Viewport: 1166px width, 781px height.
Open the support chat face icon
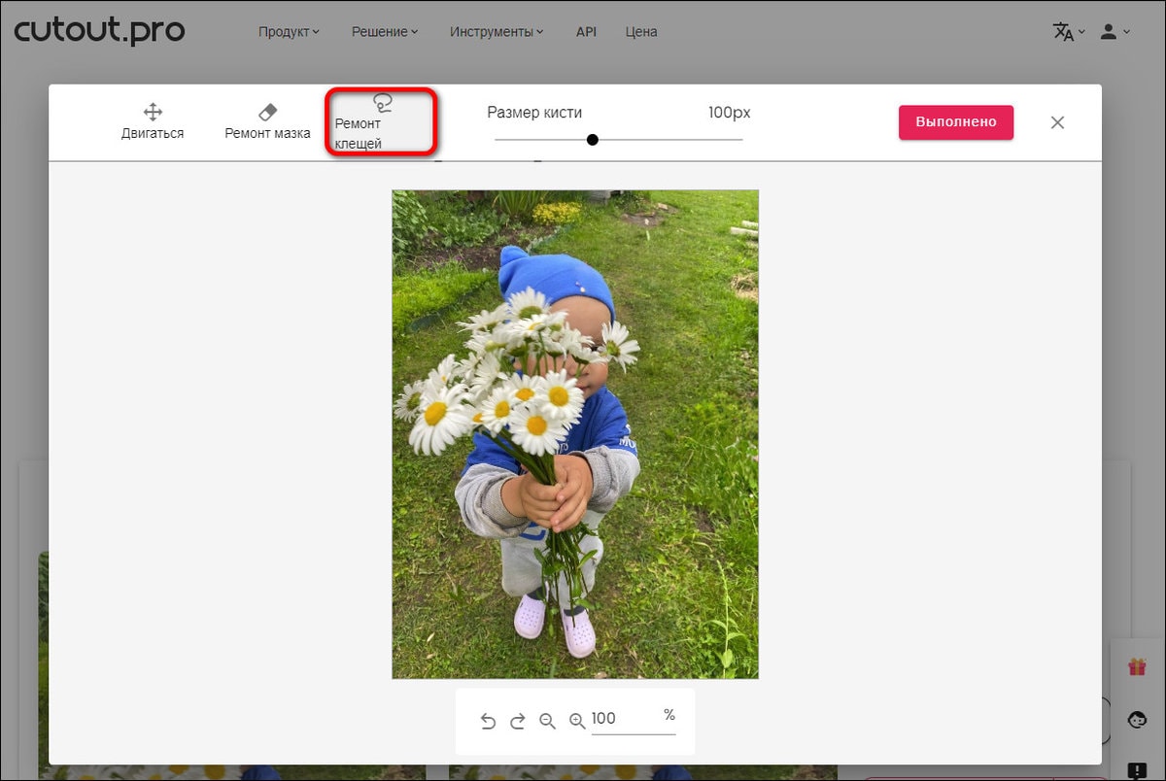click(x=1137, y=720)
